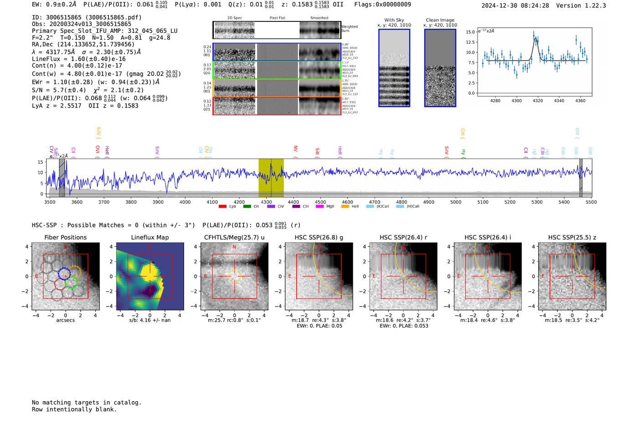The image size is (638, 434).
Task: Click the RA,Dec coordinates line
Action: [x=83, y=45]
